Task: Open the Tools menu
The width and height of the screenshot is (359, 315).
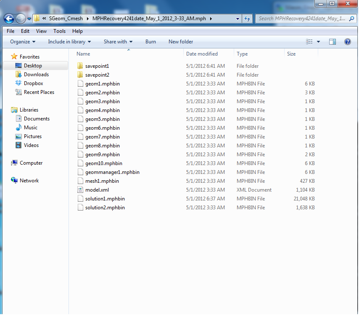Action: click(59, 31)
